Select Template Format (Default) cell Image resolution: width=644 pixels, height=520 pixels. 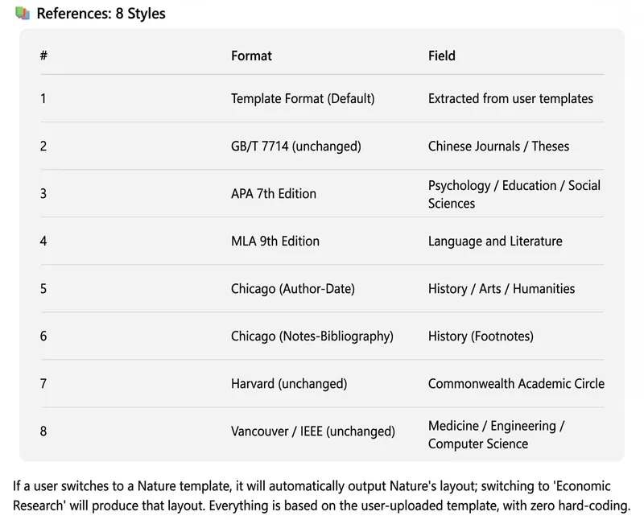coord(303,98)
